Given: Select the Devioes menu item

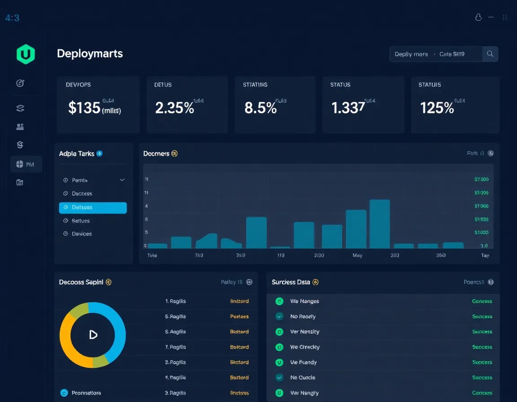Looking at the screenshot, I should tap(93, 234).
